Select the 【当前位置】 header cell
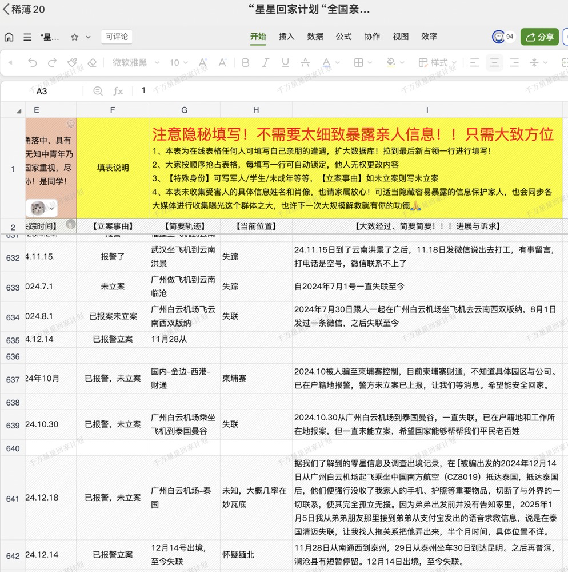The image size is (568, 572). click(256, 226)
